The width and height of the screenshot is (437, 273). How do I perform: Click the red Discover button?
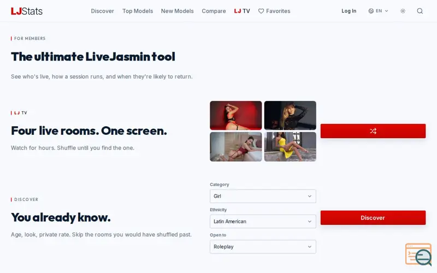[x=373, y=217]
